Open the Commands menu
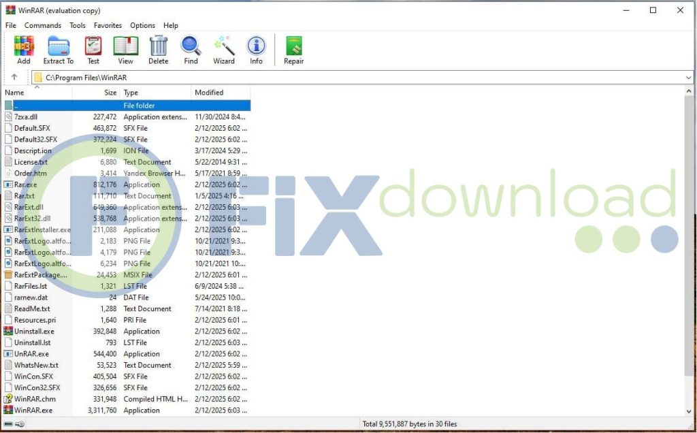Image resolution: width=697 pixels, height=433 pixels. (x=43, y=25)
